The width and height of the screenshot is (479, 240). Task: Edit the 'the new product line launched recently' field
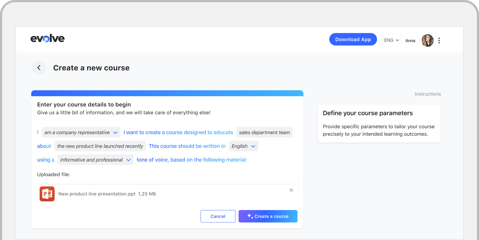click(x=100, y=146)
